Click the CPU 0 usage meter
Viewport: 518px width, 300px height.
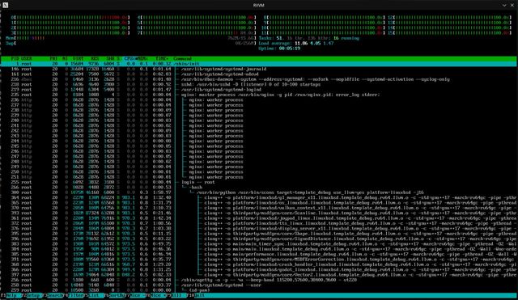tap(70, 18)
